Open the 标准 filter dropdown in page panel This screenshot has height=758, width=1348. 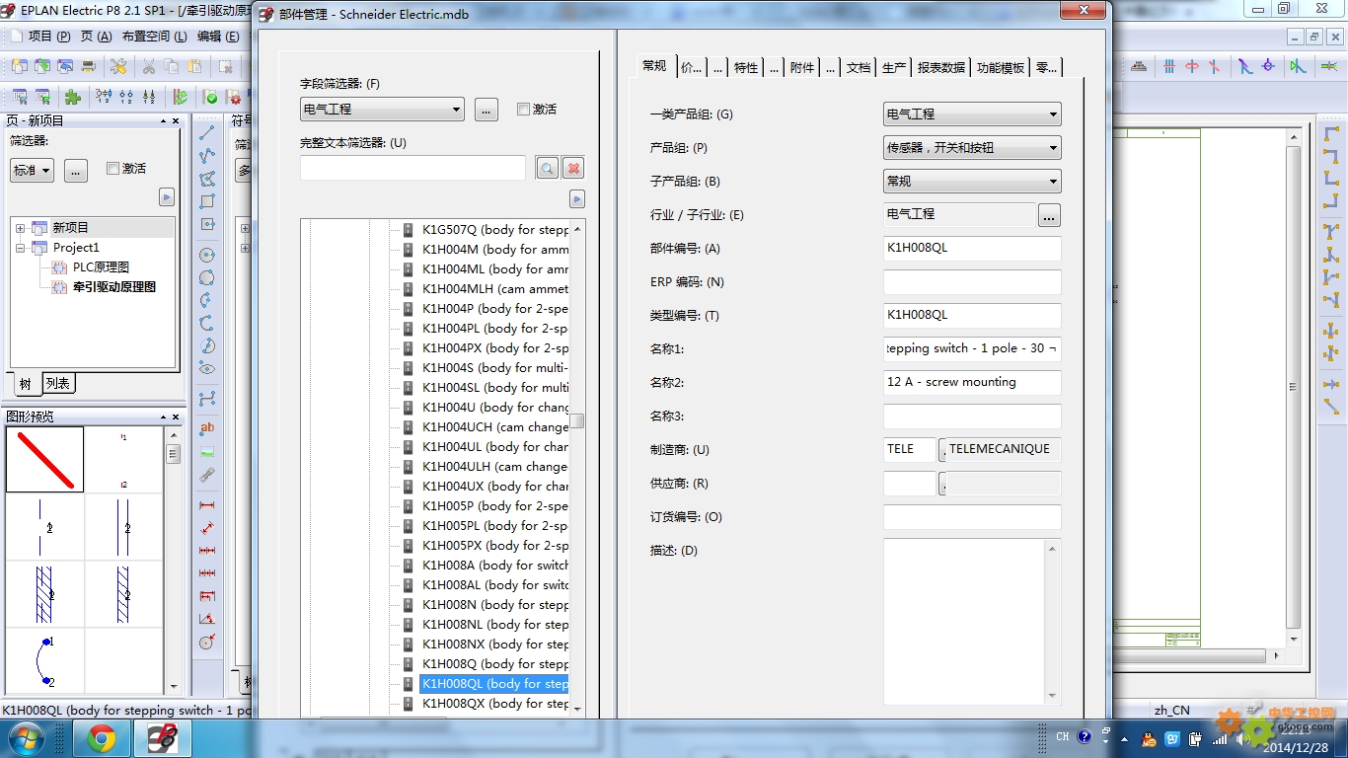[x=32, y=170]
